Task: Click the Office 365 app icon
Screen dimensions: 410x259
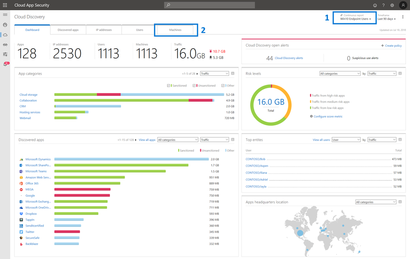Action: coord(21,183)
